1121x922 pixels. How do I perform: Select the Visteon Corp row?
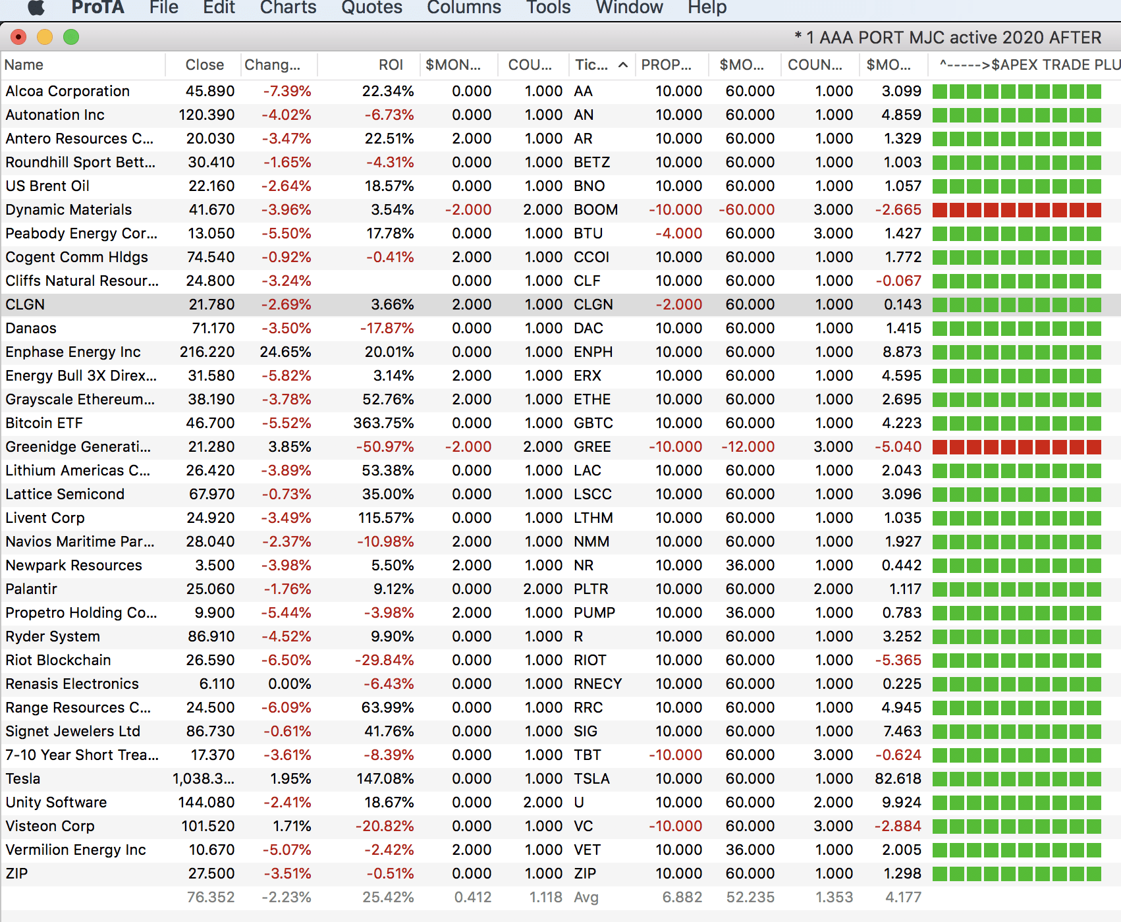[560, 827]
